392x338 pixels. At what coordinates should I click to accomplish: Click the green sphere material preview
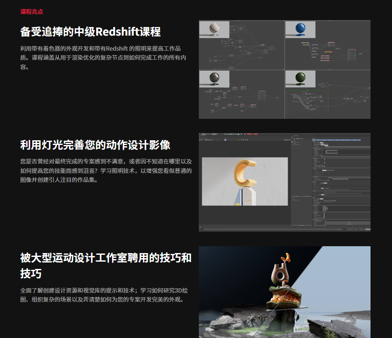point(300,79)
